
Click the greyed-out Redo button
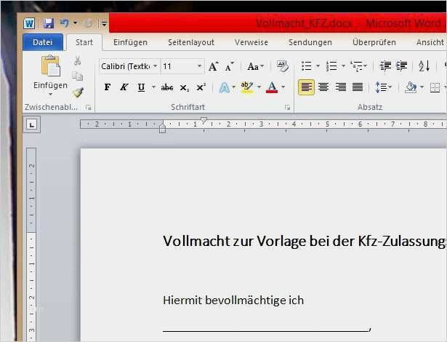[x=89, y=23]
